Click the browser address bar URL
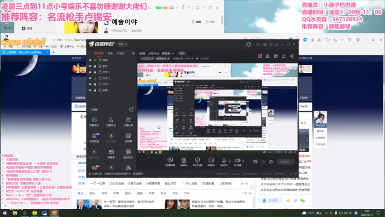Viewport: 385px width, 217px height. tap(76, 40)
